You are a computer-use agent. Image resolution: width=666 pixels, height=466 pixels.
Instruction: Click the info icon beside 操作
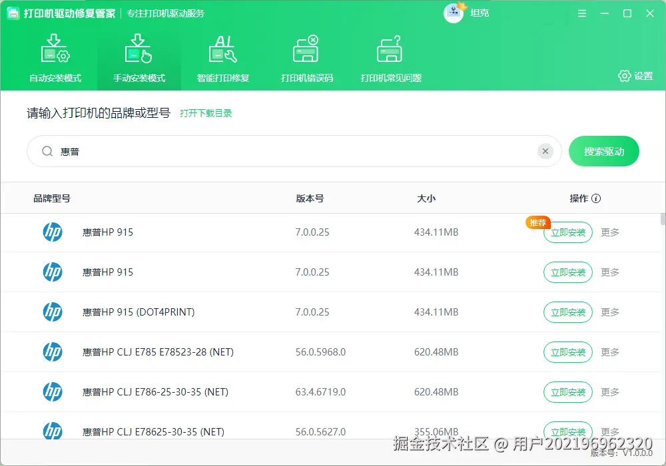click(x=596, y=198)
